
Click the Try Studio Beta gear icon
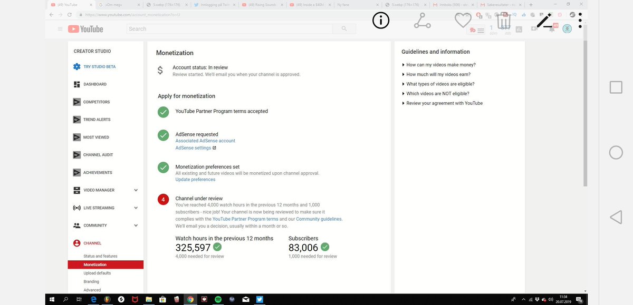pos(76,67)
